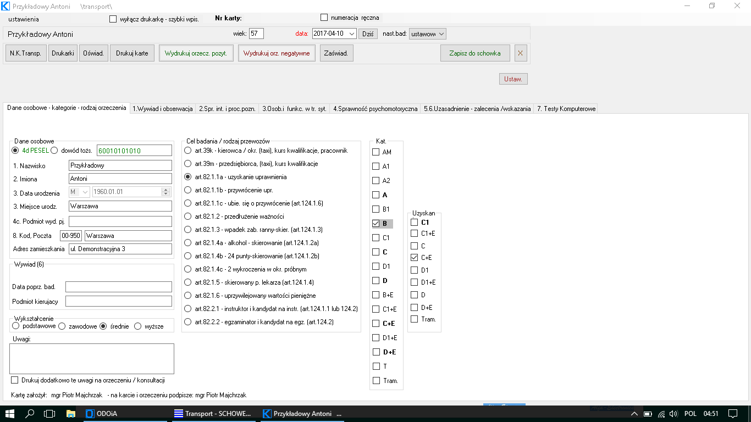Open the gender M dropdown by birth date
751x422 pixels.
click(x=85, y=192)
